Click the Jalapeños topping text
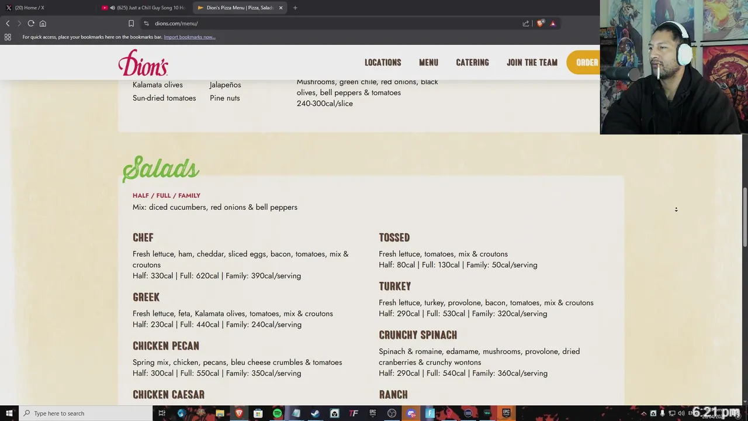Screen dimensions: 748x421 [225, 85]
